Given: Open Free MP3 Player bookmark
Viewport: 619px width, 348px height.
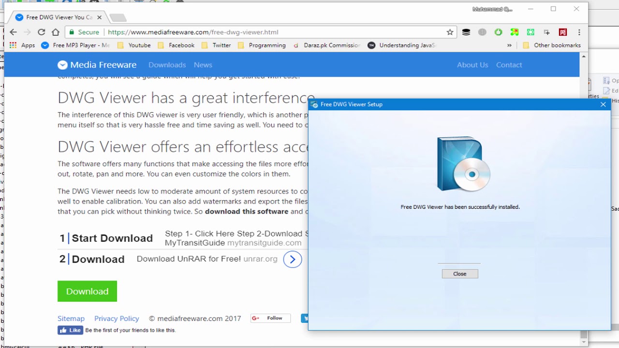Looking at the screenshot, I should [x=75, y=45].
